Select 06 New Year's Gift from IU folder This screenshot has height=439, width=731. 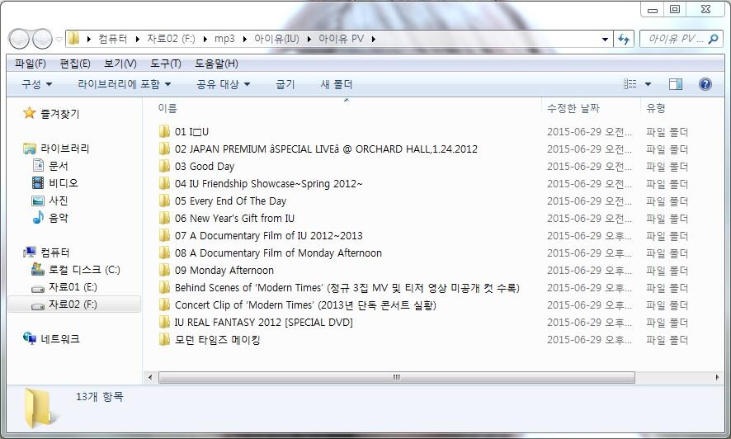[227, 218]
